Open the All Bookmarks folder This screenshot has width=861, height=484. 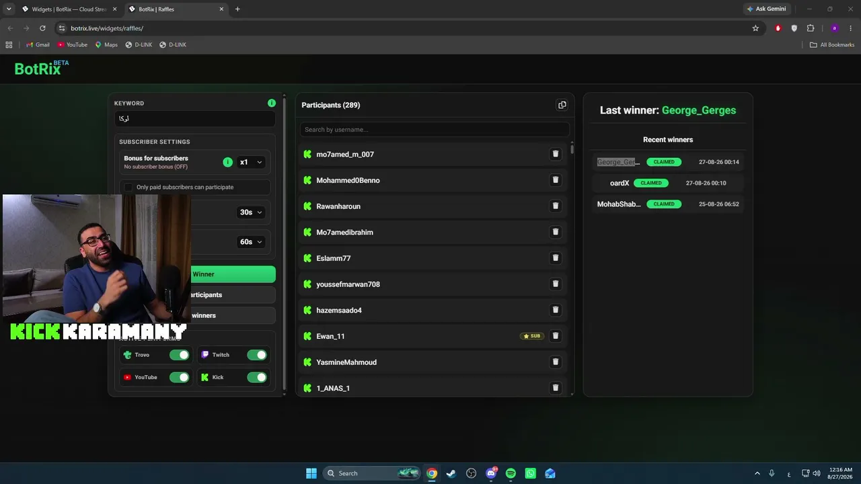click(x=832, y=45)
